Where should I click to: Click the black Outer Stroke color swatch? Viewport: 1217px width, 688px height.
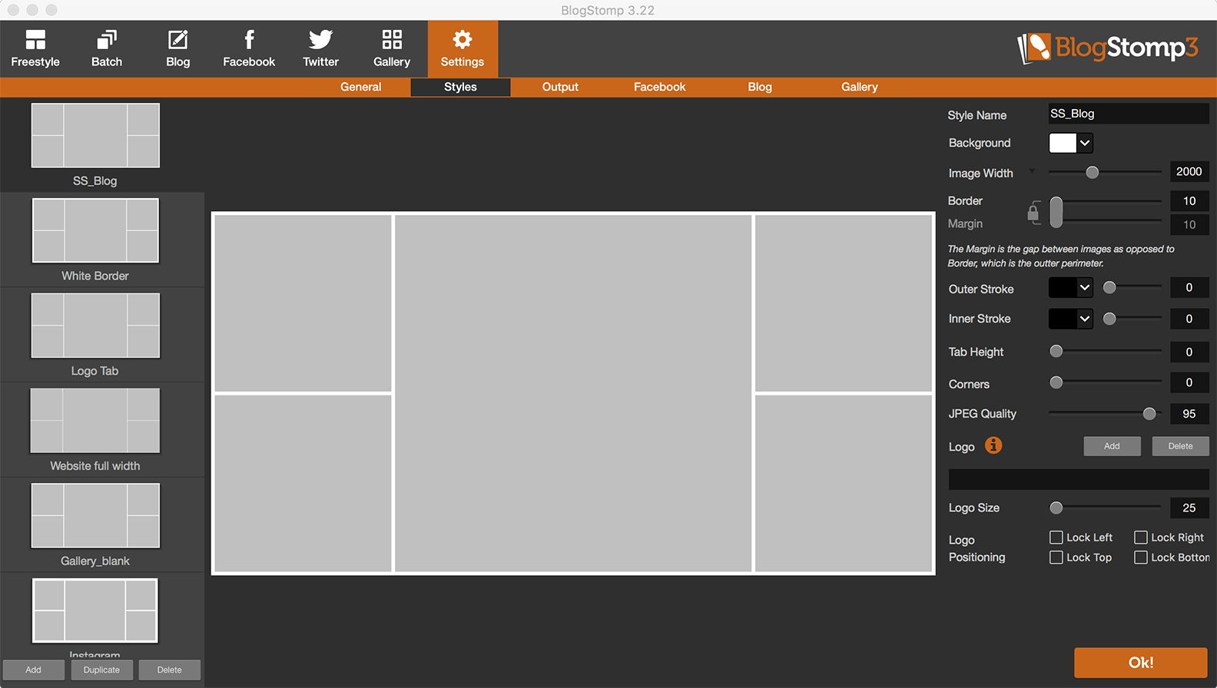pyautogui.click(x=1063, y=288)
